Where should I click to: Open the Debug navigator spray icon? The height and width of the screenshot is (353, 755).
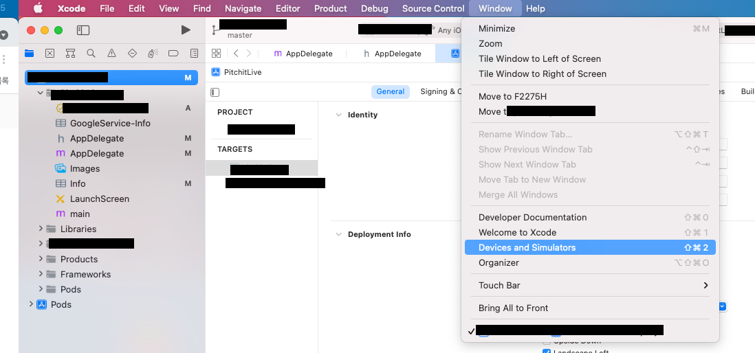pos(153,54)
